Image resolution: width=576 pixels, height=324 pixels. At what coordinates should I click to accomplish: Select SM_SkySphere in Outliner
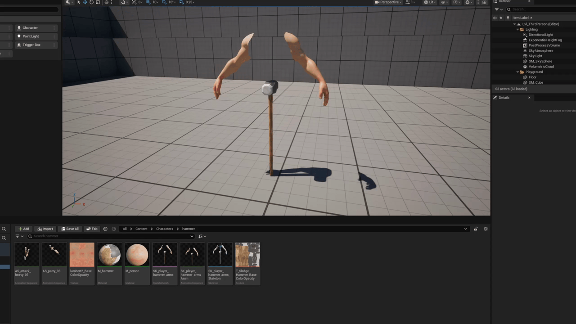click(540, 61)
